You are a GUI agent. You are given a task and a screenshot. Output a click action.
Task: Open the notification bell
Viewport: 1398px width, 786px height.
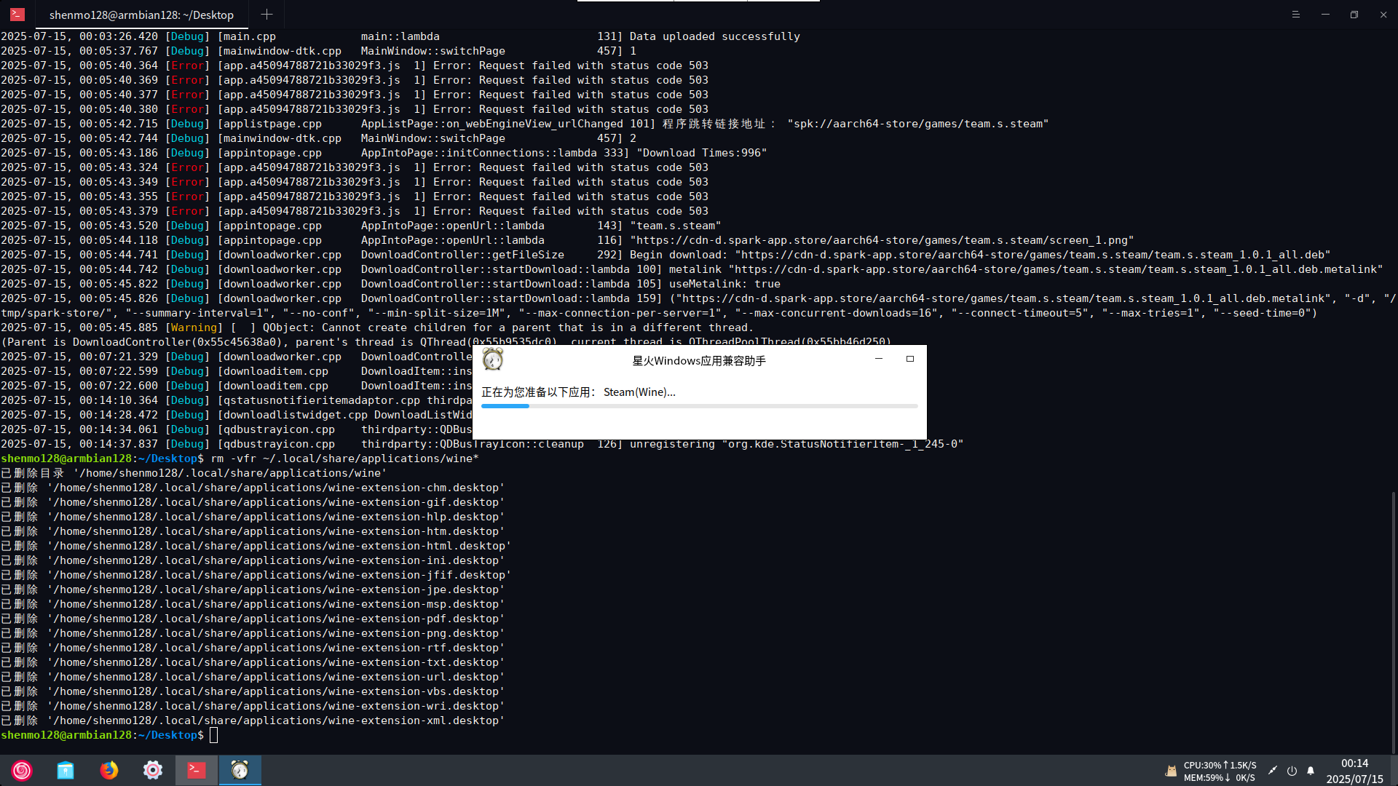[x=1311, y=771]
